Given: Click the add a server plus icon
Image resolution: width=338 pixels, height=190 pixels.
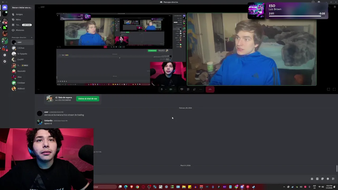Looking at the screenshot, I should pyautogui.click(x=5, y=55).
